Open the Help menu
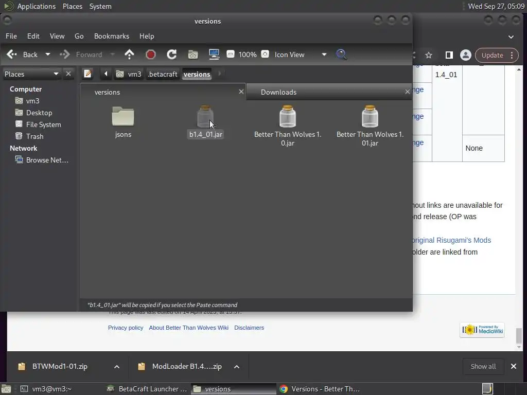This screenshot has width=527, height=395. (x=147, y=36)
